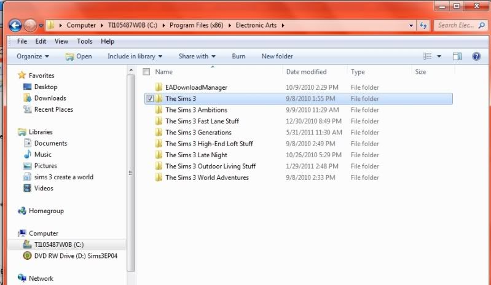Click Computer in navigation pane
Image resolution: width=491 pixels, height=285 pixels.
44,233
